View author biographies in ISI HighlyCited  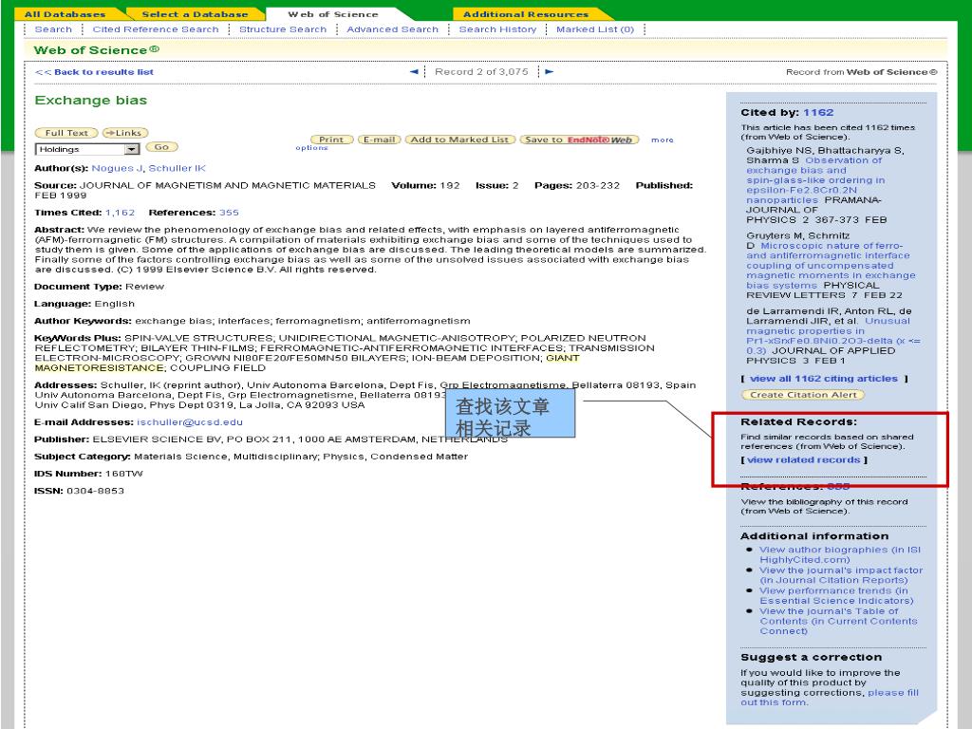(x=840, y=554)
